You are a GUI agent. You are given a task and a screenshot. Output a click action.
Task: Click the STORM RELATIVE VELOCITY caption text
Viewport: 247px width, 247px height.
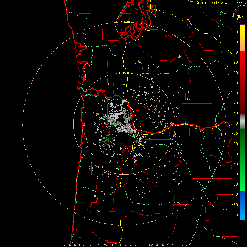click(x=88, y=245)
